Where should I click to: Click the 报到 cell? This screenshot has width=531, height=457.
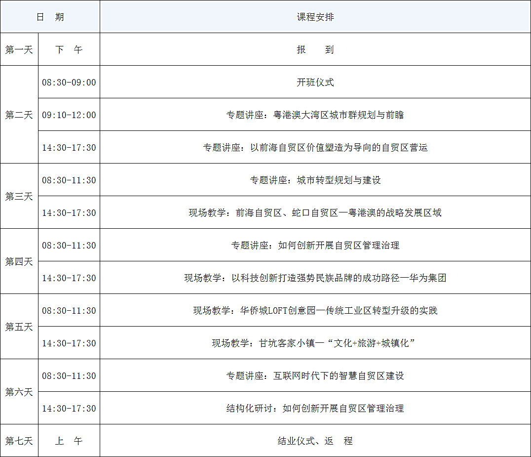click(315, 49)
